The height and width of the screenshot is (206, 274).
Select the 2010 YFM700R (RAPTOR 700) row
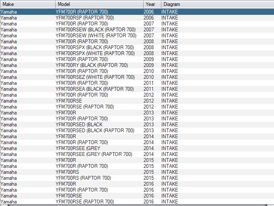click(x=137, y=71)
